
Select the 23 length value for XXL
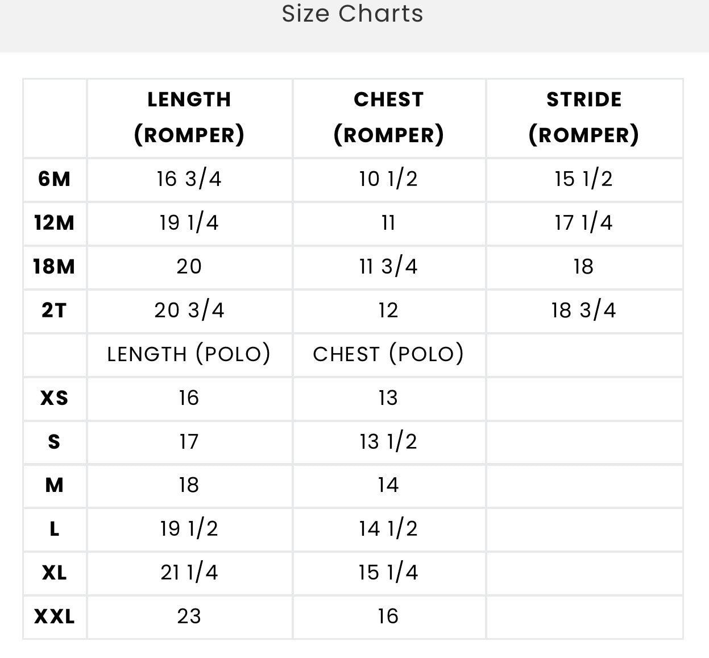[189, 616]
